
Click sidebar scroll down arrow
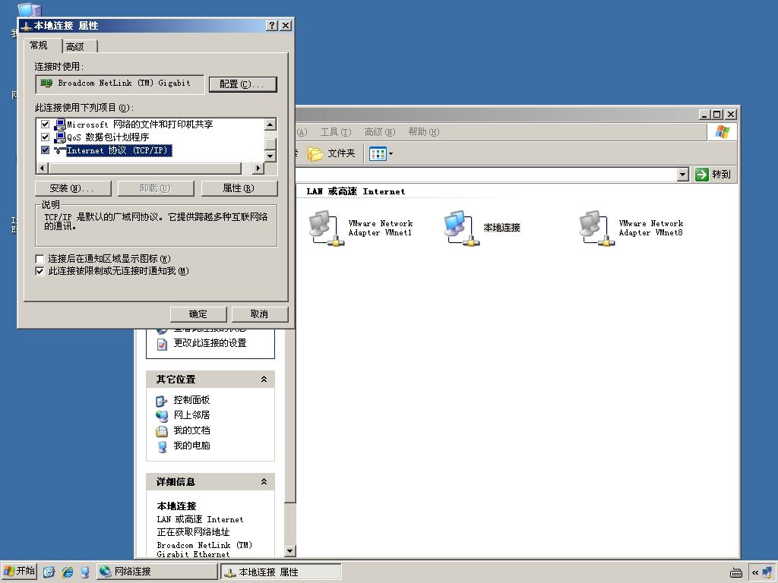[290, 551]
